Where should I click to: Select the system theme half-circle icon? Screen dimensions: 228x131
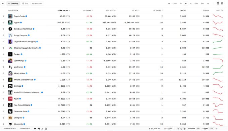point(184,129)
